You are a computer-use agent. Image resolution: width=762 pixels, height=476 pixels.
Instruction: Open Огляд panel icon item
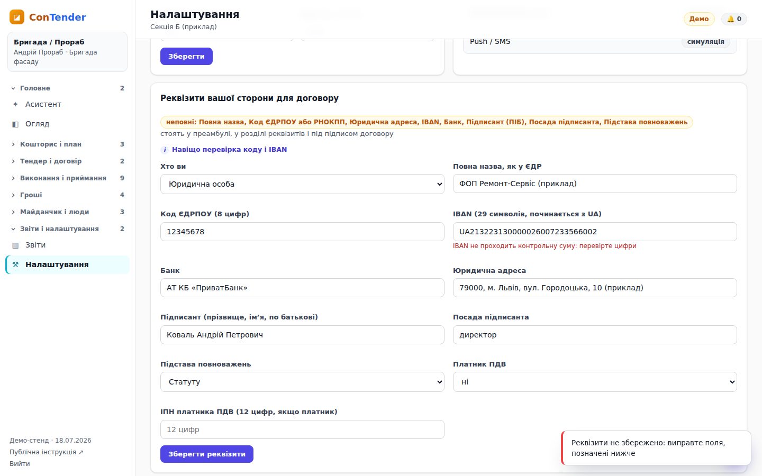15,124
